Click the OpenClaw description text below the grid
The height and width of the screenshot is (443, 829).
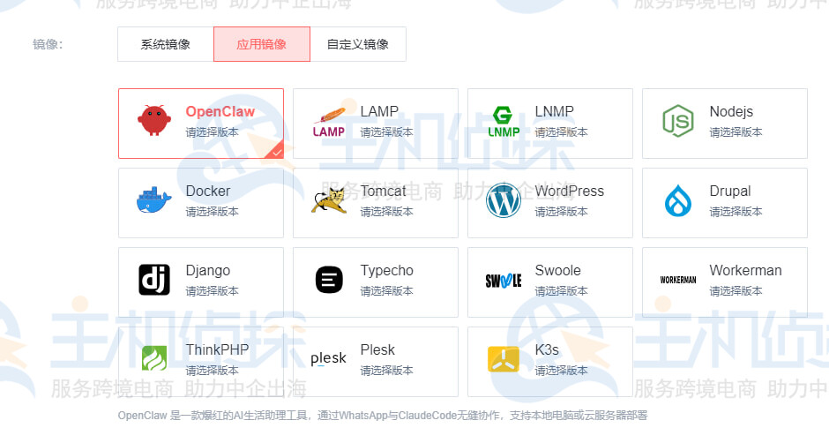[382, 416]
